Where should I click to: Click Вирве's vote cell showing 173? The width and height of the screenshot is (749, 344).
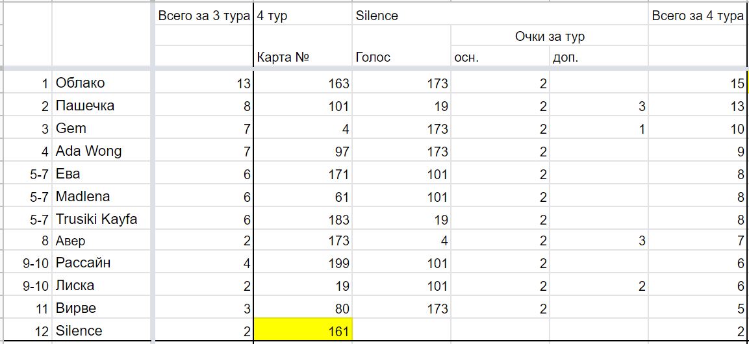point(401,308)
